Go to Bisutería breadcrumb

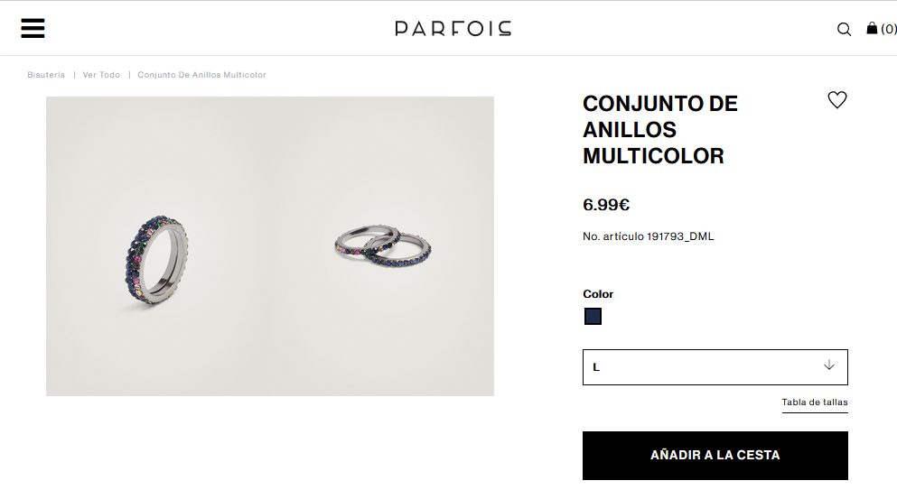[x=46, y=75]
